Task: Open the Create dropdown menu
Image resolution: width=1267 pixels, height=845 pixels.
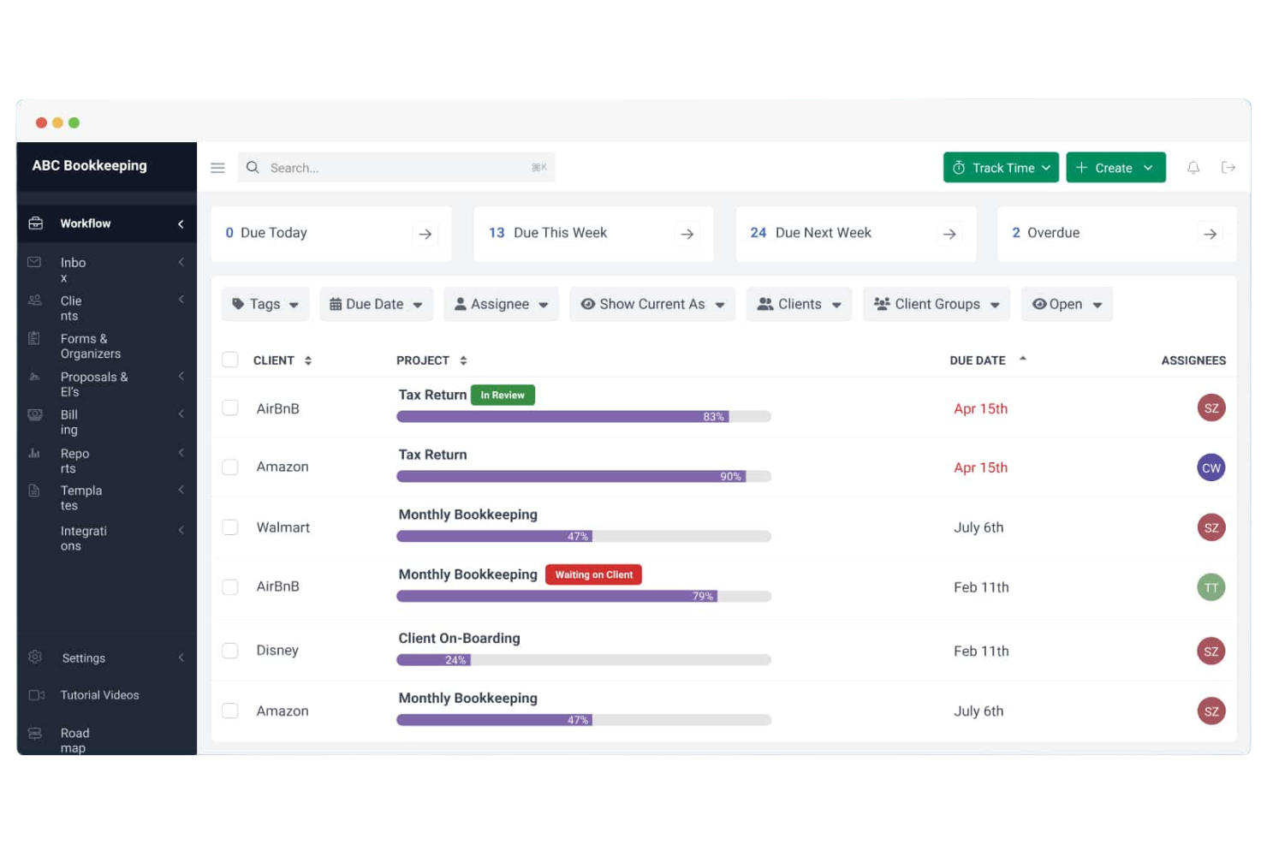Action: click(x=1115, y=167)
